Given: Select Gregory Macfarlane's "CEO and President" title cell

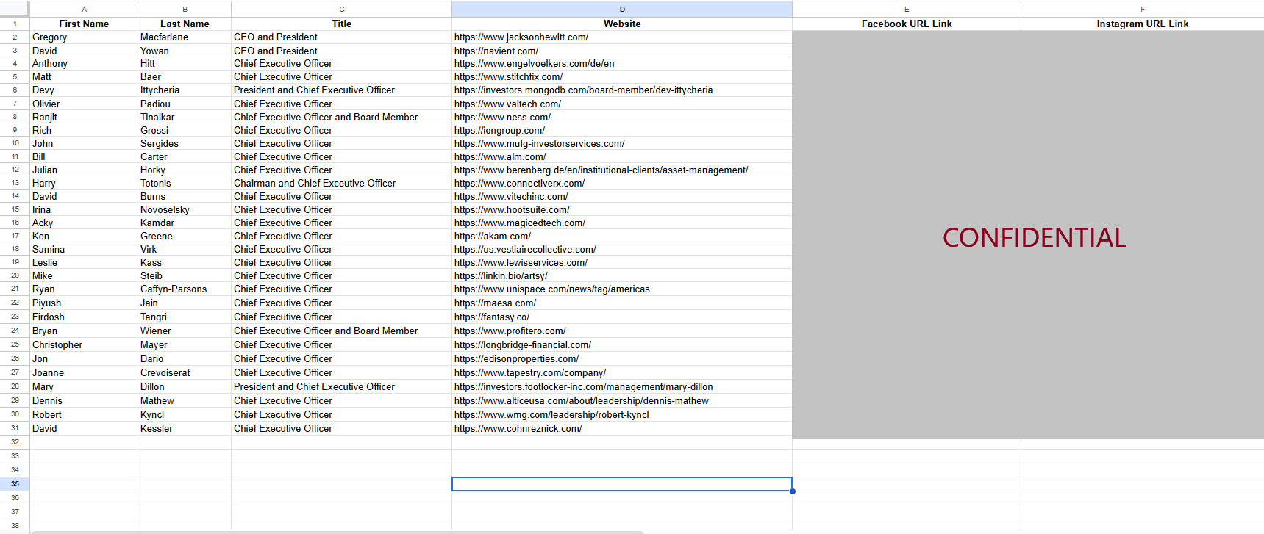Looking at the screenshot, I should [x=341, y=37].
